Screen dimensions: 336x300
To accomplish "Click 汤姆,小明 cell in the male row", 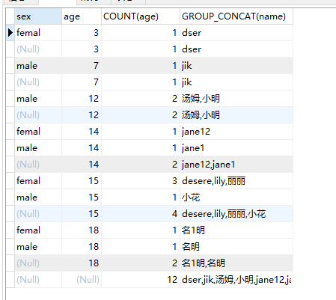I will [236, 99].
